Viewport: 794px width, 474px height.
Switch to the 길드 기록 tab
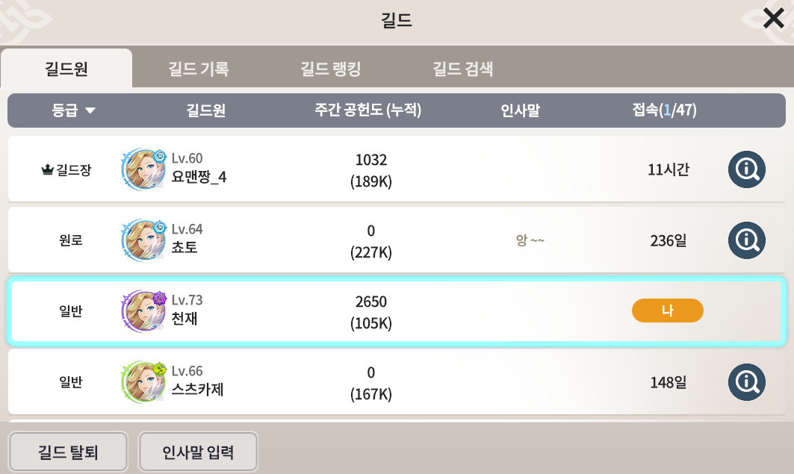point(198,69)
